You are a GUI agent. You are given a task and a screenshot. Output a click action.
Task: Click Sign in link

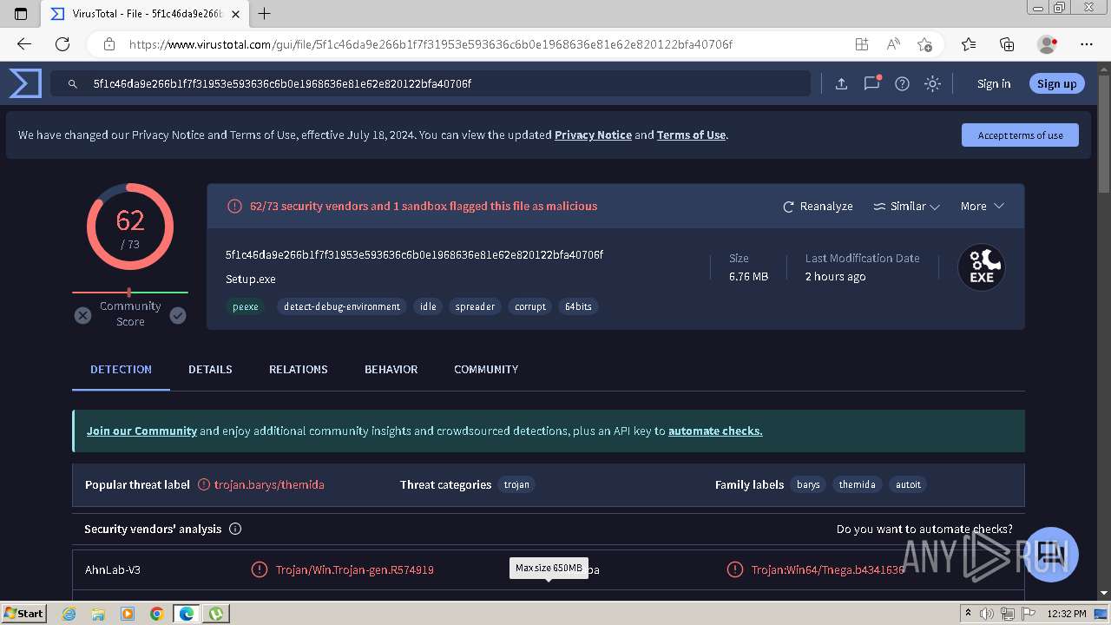tap(994, 83)
